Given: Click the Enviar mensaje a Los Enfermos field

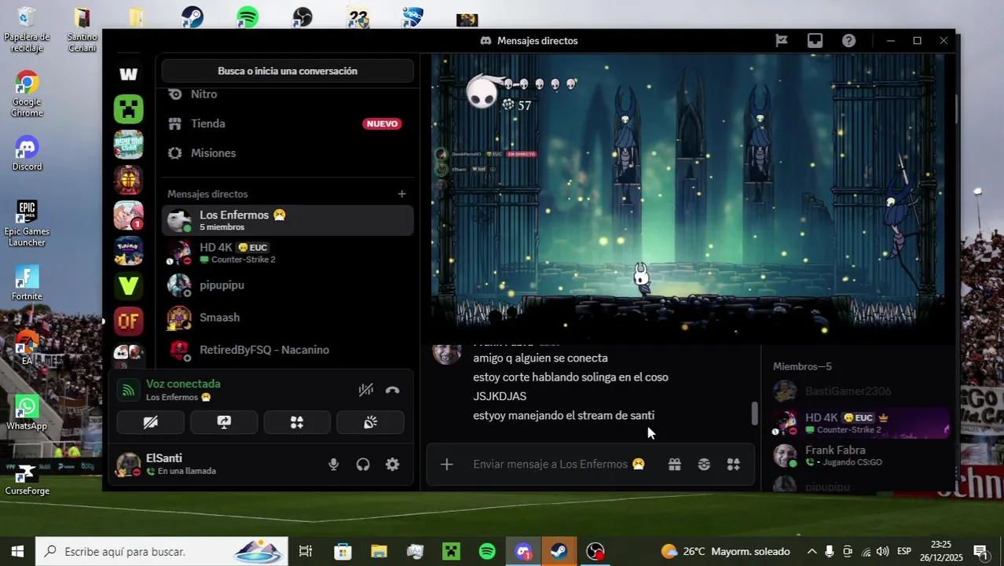Looking at the screenshot, I should (559, 465).
